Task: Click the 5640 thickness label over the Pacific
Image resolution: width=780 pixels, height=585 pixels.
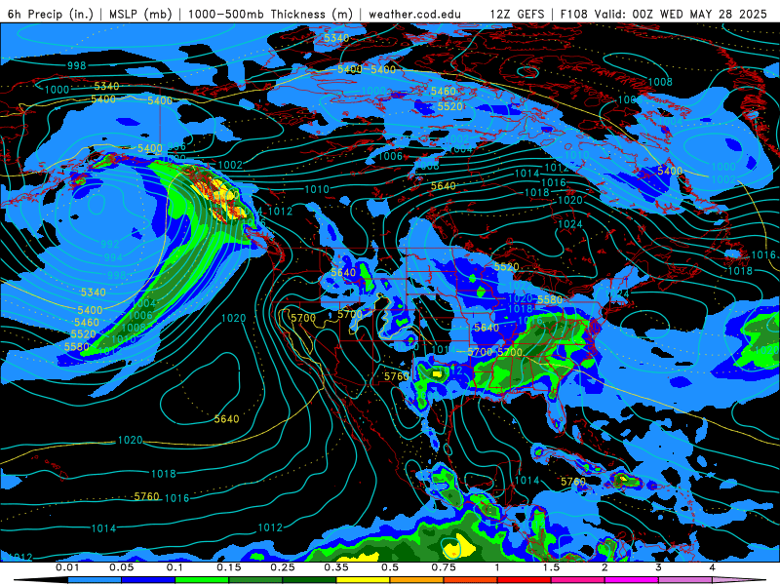Action: (226, 419)
